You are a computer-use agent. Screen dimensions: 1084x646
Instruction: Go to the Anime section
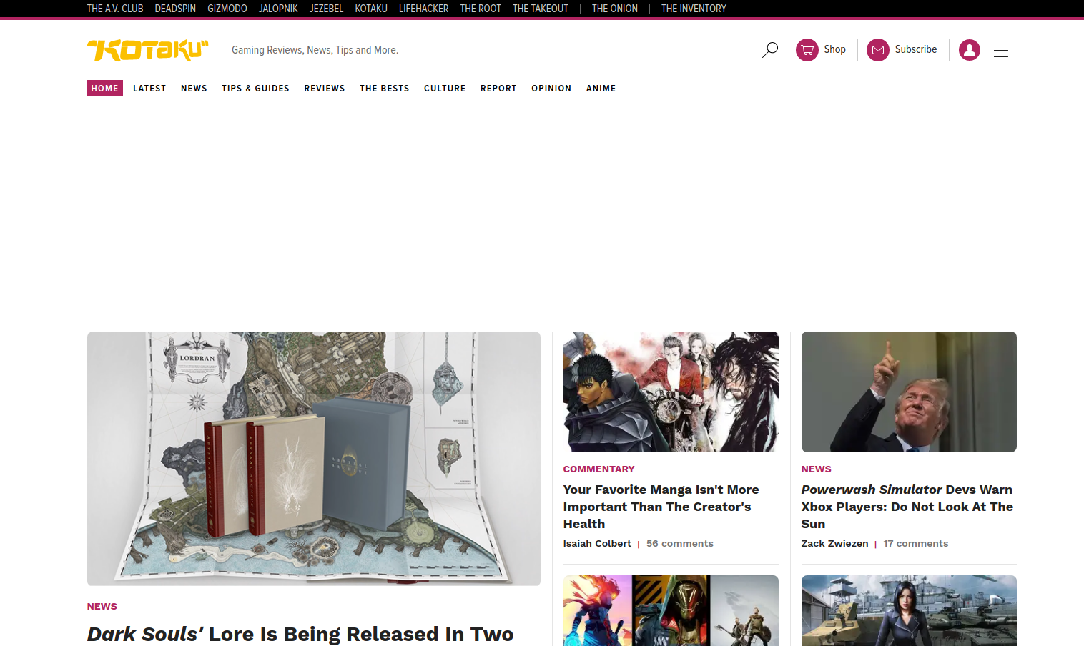point(601,89)
